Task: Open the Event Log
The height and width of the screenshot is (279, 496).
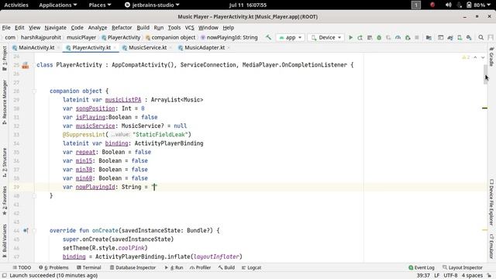Action: 422,267
